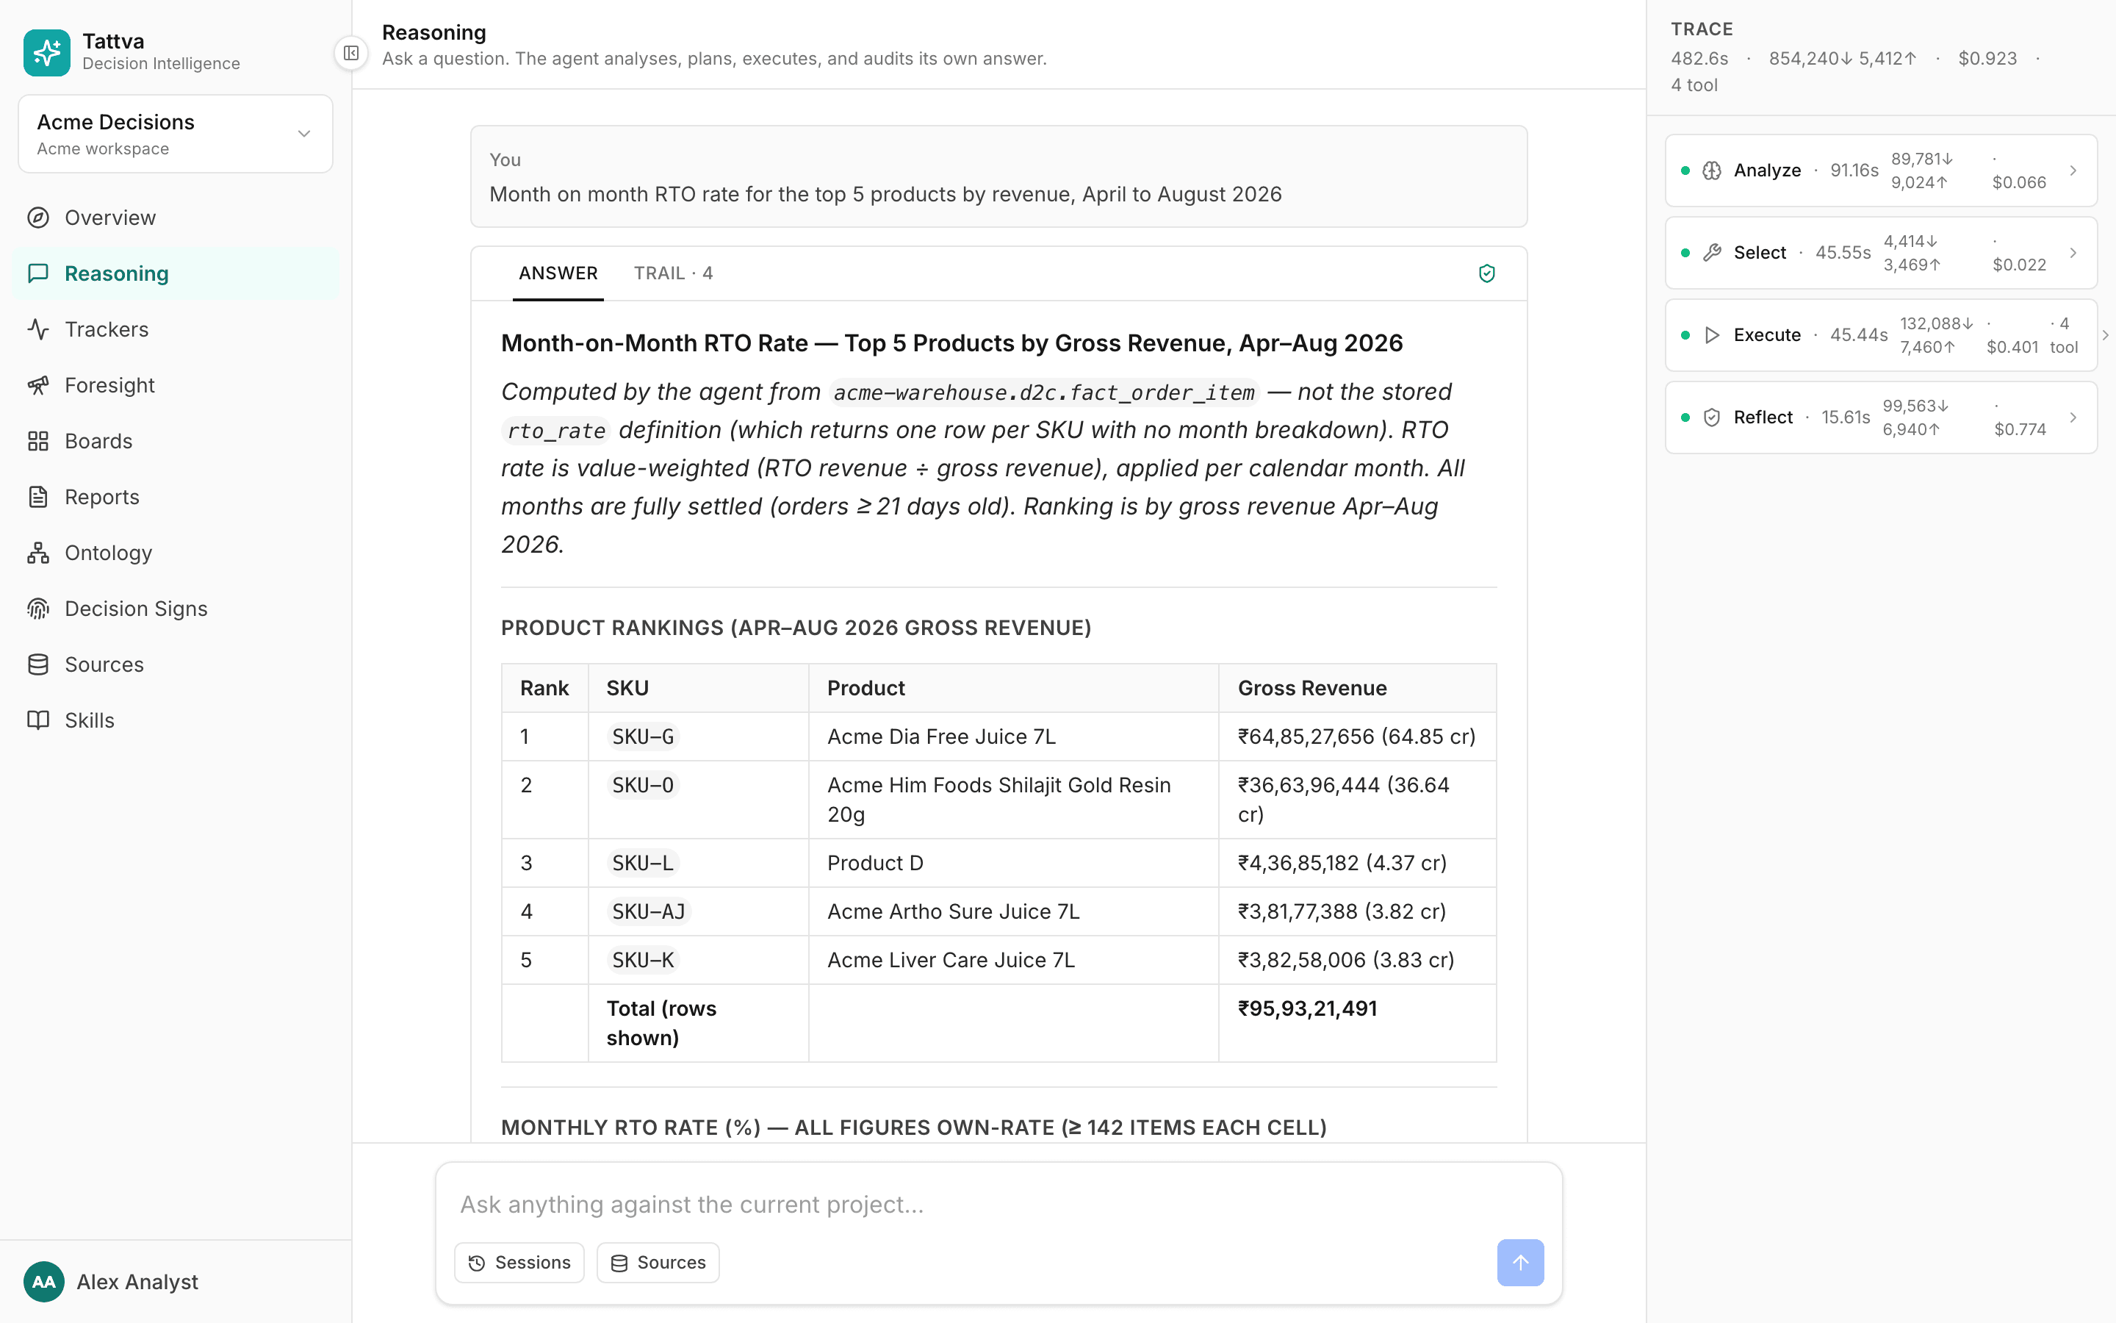
Task: Switch to the ANSWER tab
Action: coord(558,274)
